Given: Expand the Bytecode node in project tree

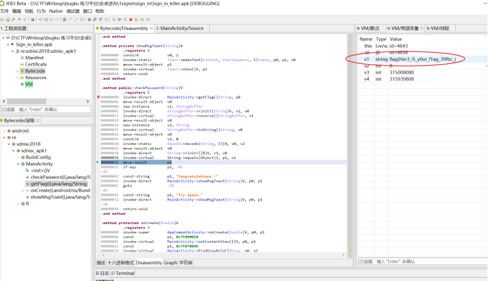Looking at the screenshot, I should pyautogui.click(x=18, y=71).
